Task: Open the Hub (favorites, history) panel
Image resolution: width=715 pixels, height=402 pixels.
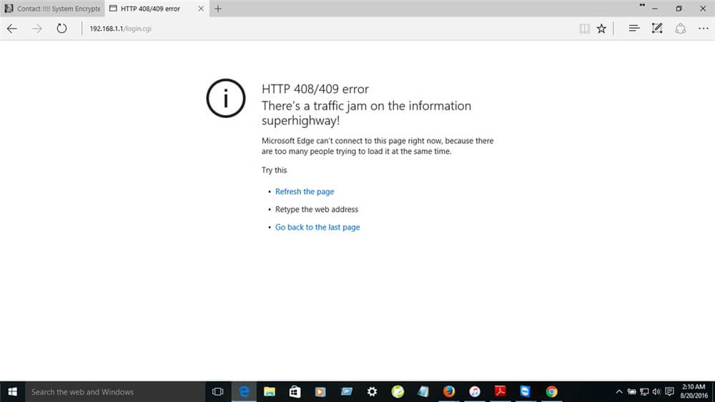Action: (x=633, y=29)
